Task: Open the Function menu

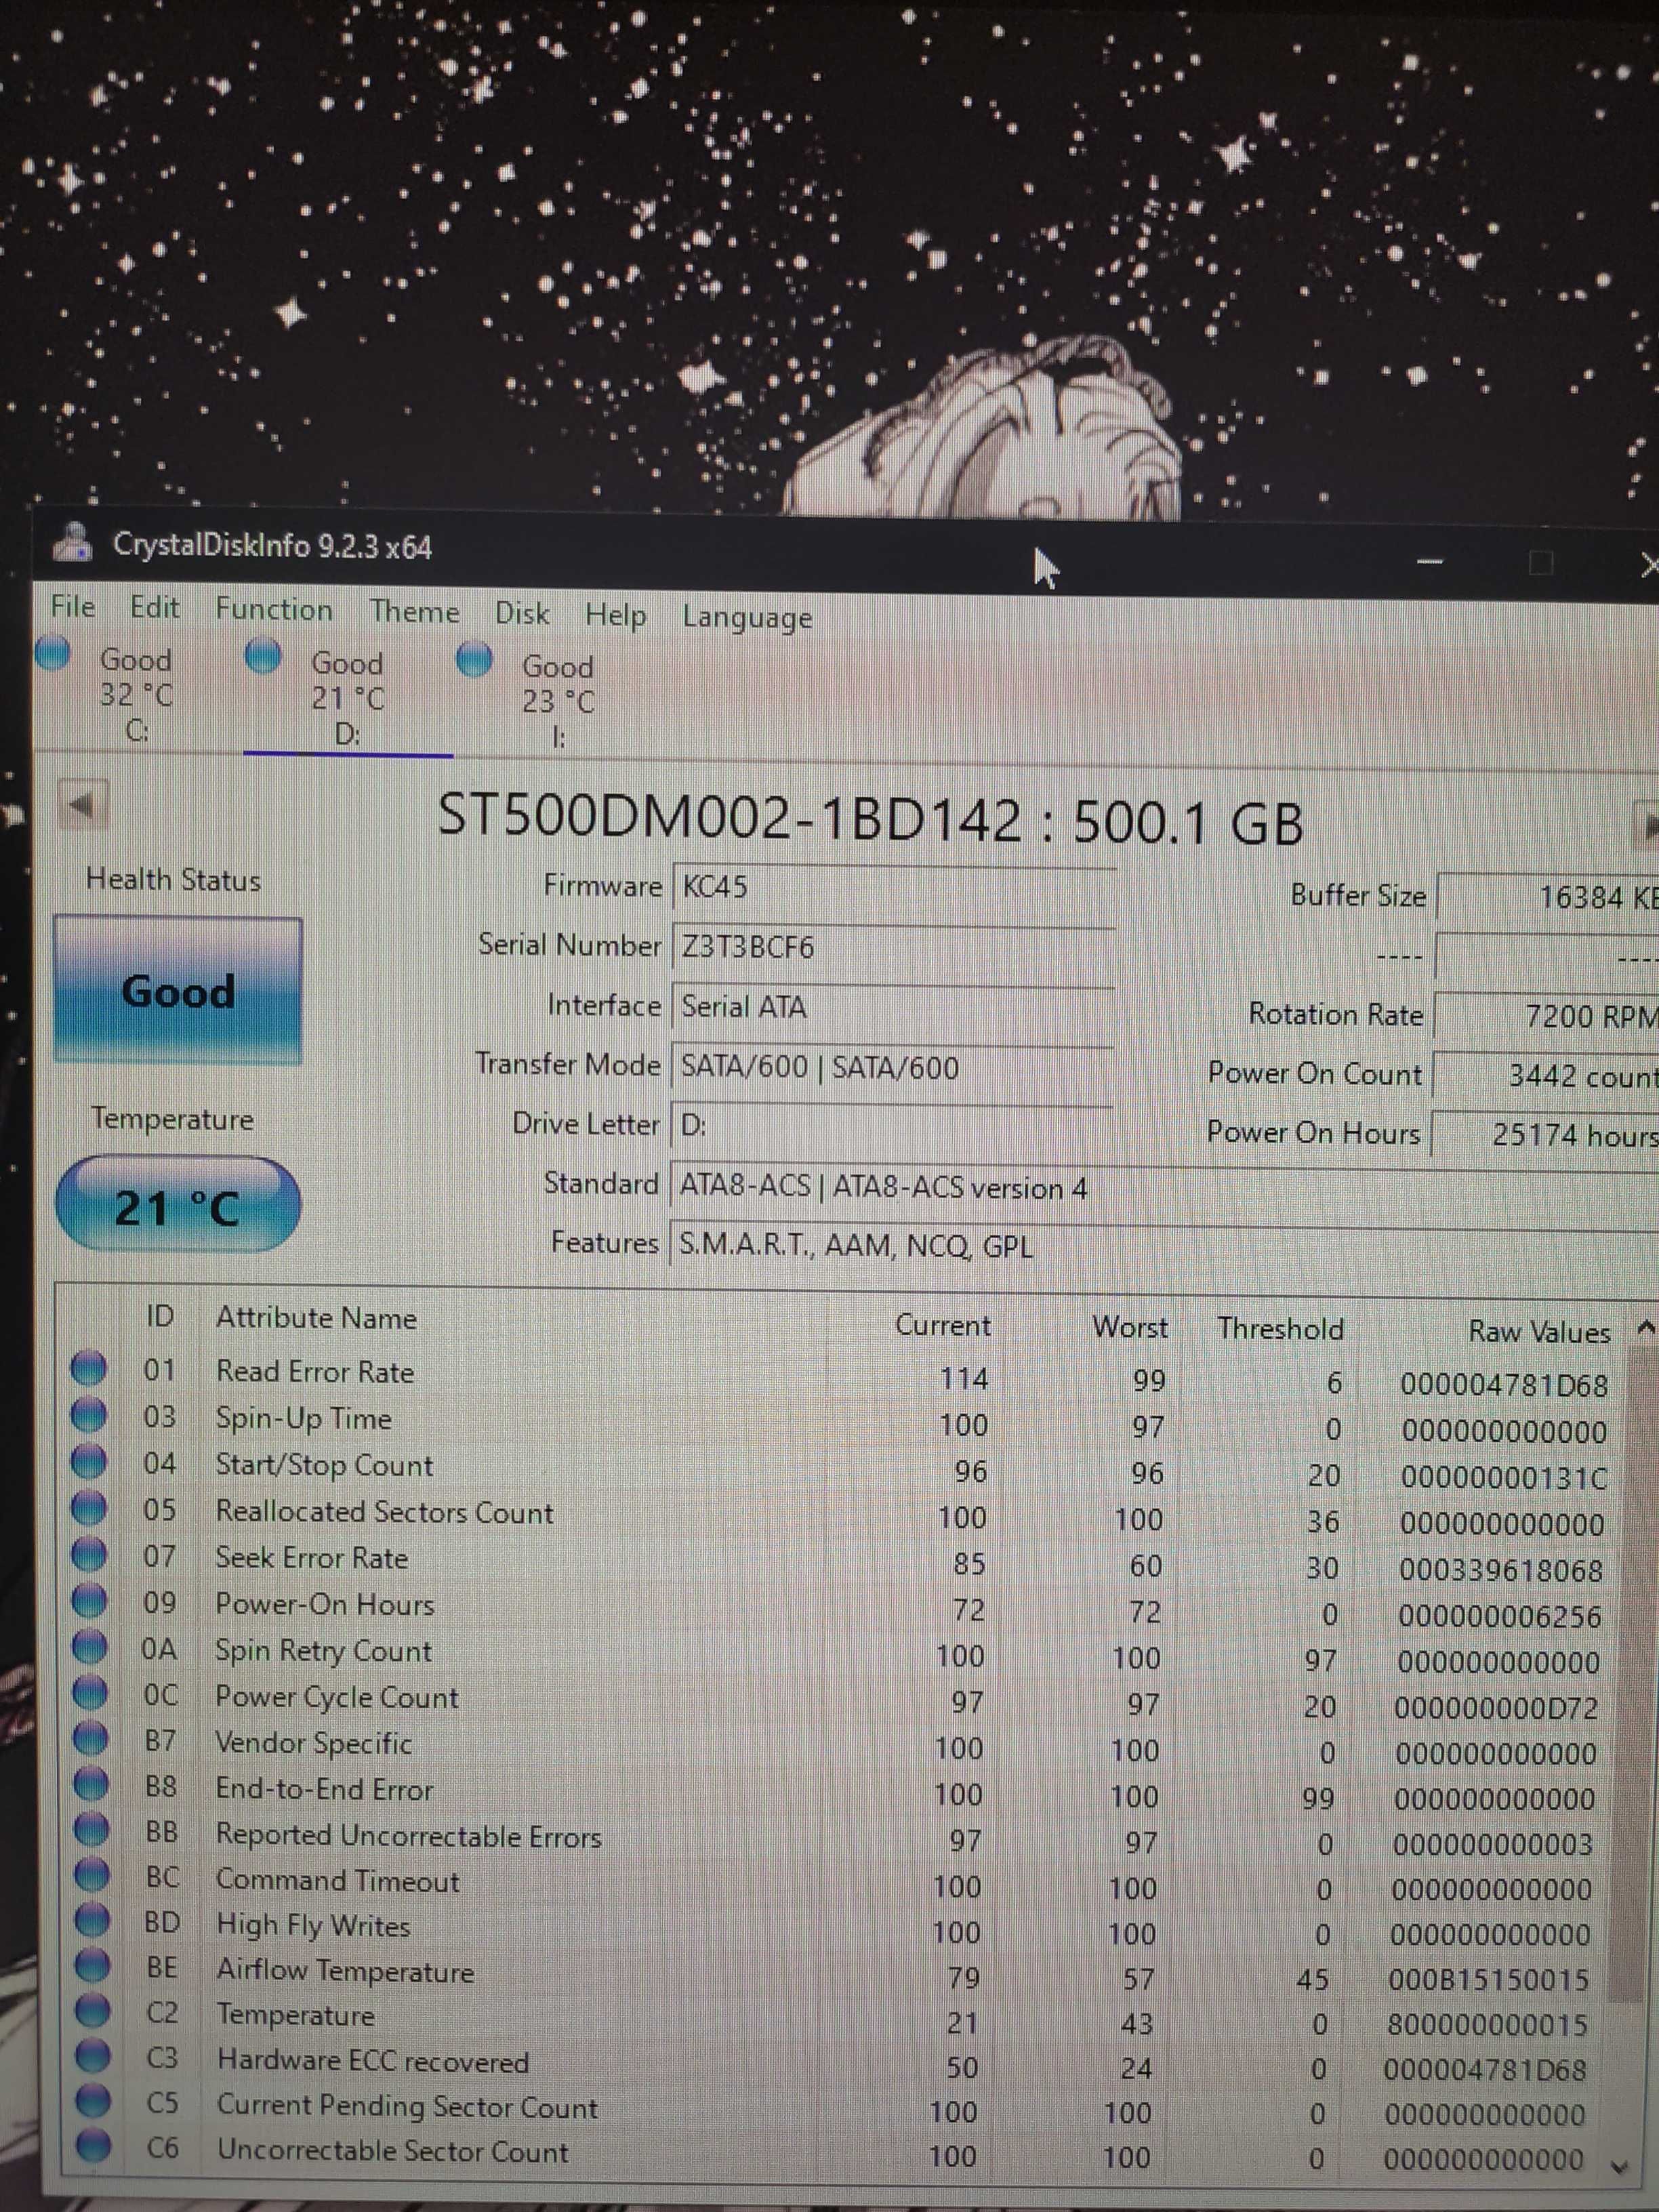Action: pos(274,609)
